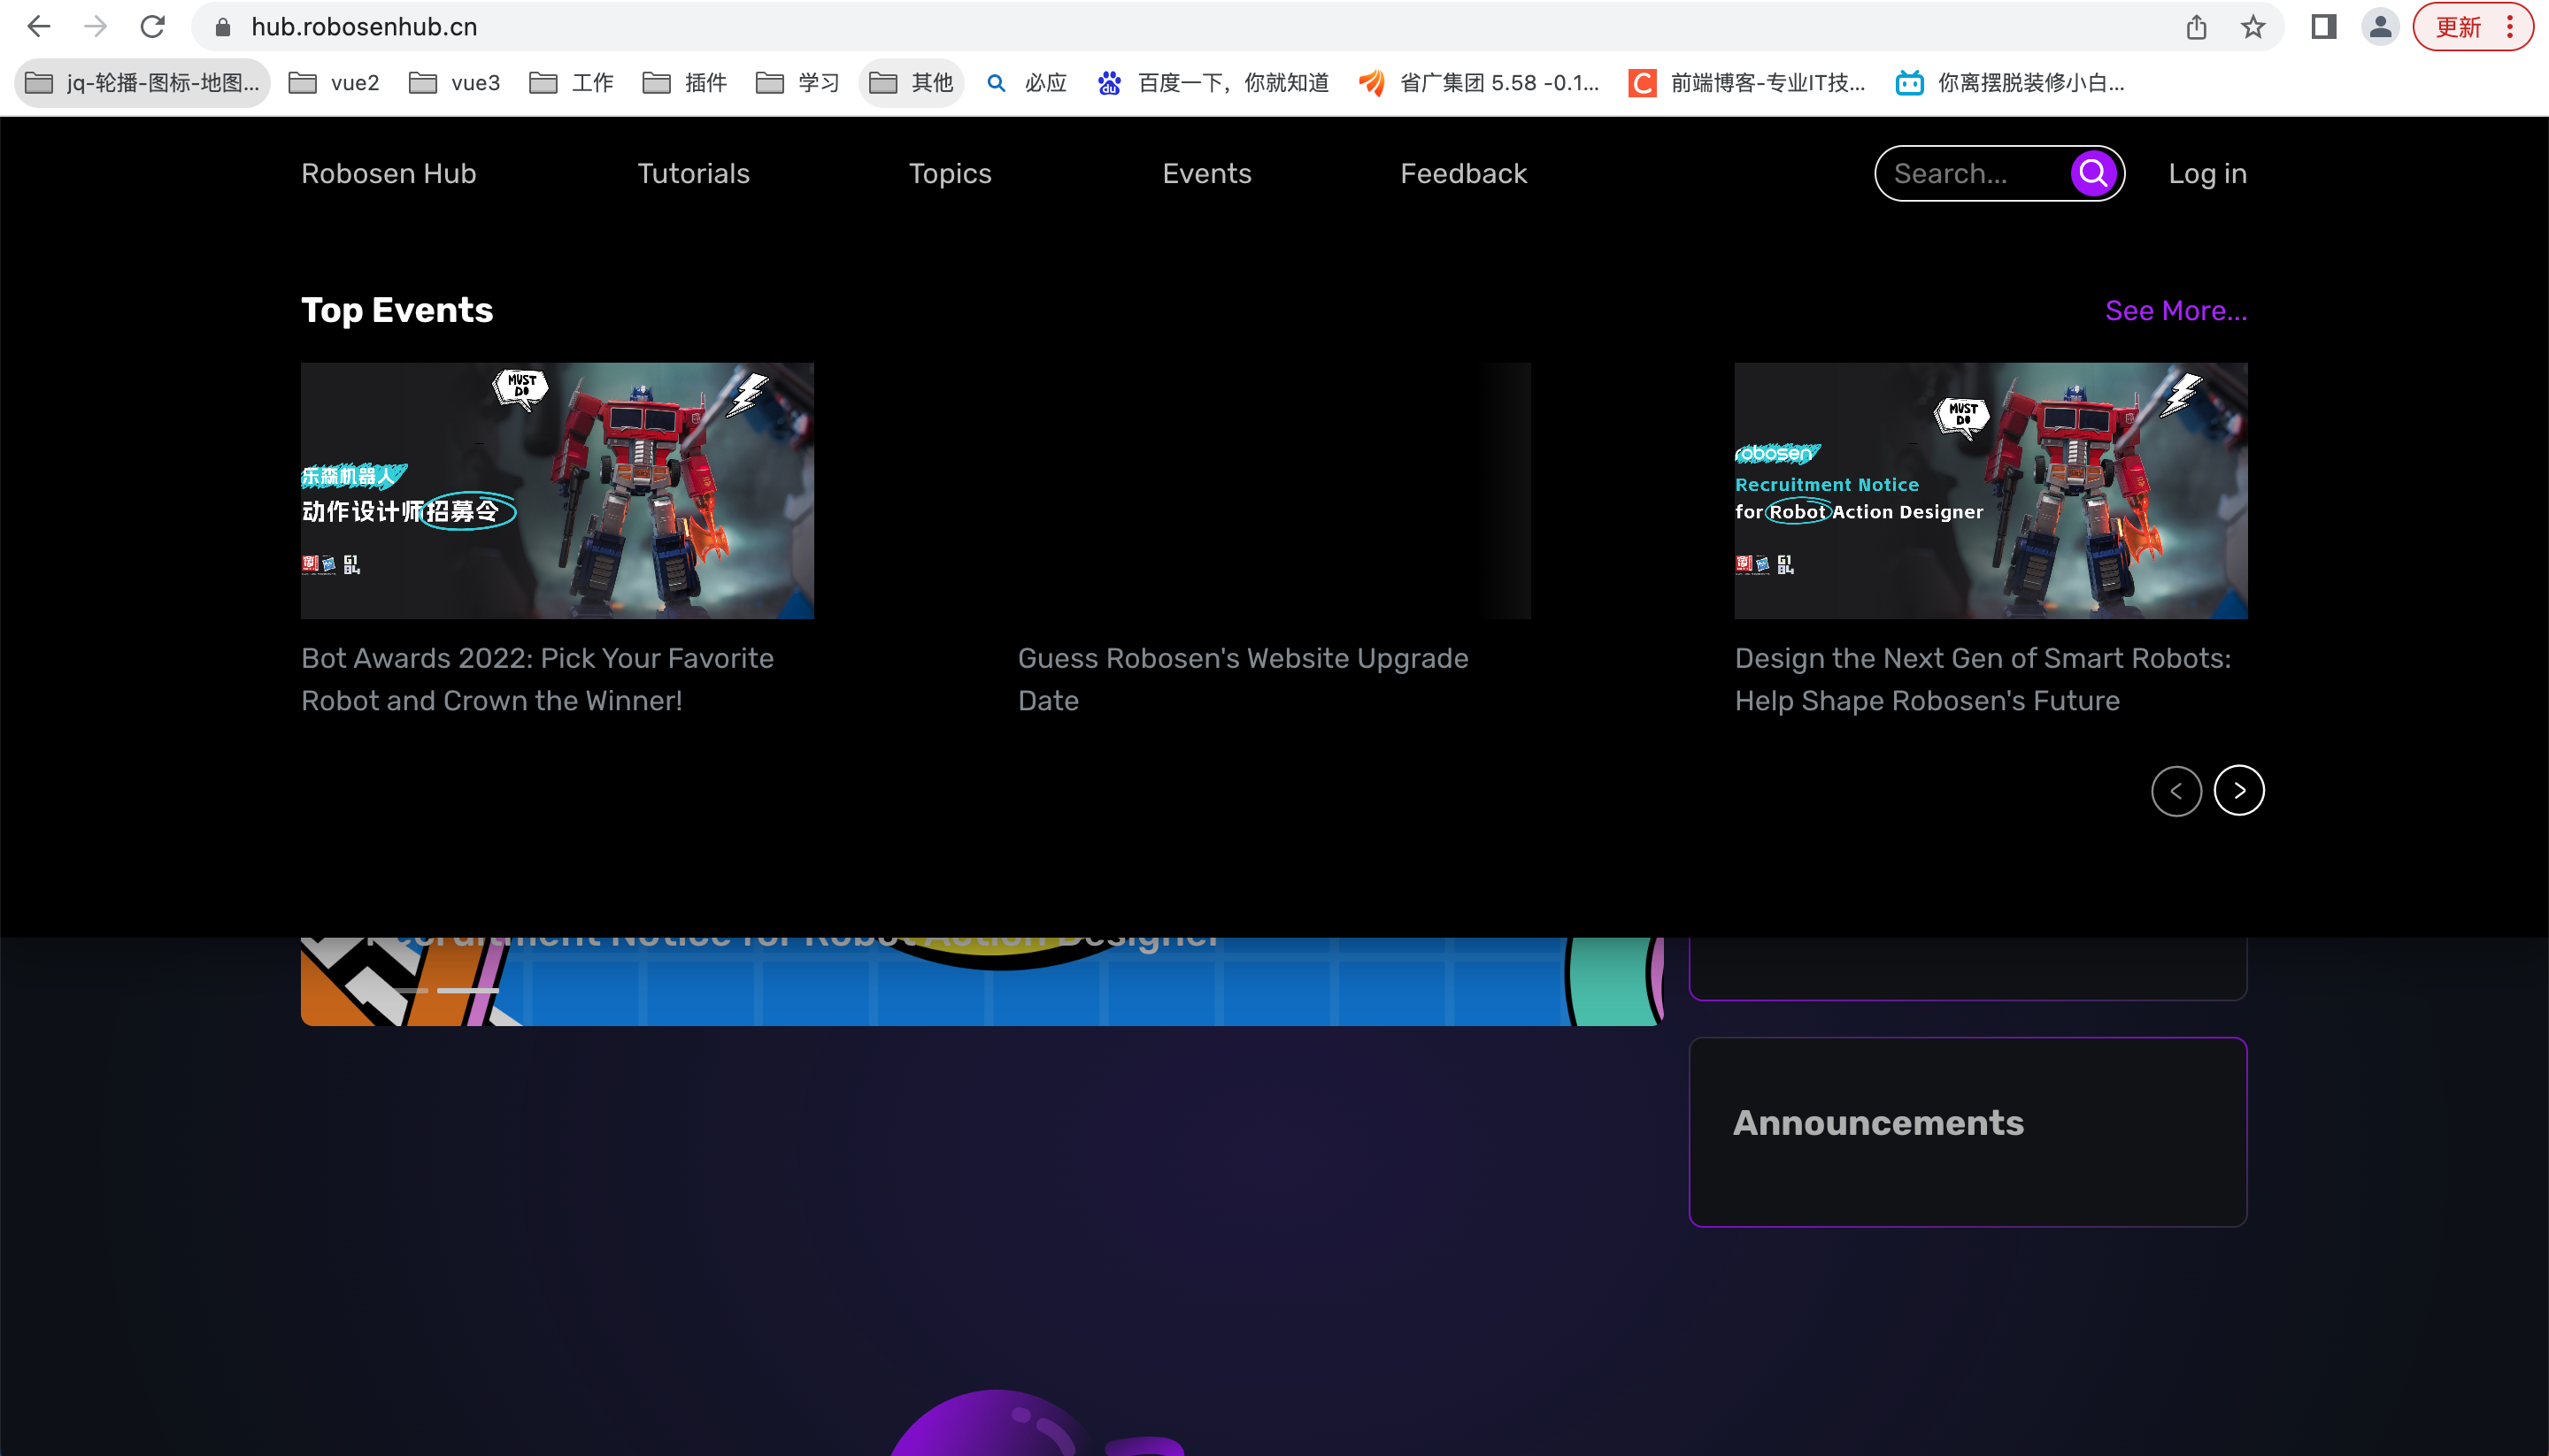This screenshot has width=2549, height=1456.
Task: Open the Feedback nav item
Action: [x=1464, y=174]
